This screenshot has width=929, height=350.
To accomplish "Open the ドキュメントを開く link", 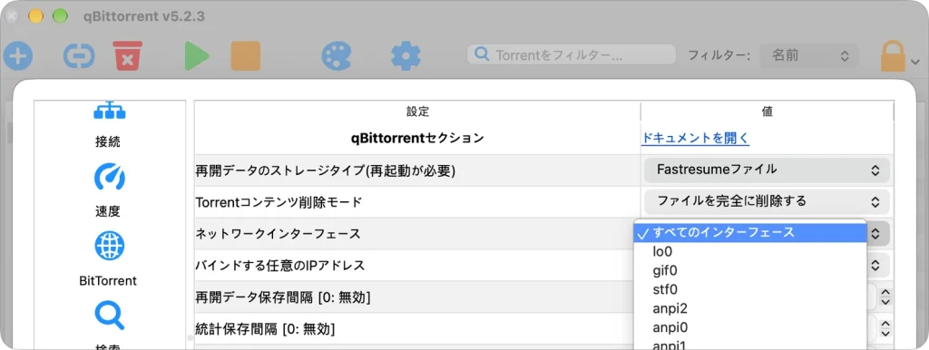I will [x=695, y=138].
